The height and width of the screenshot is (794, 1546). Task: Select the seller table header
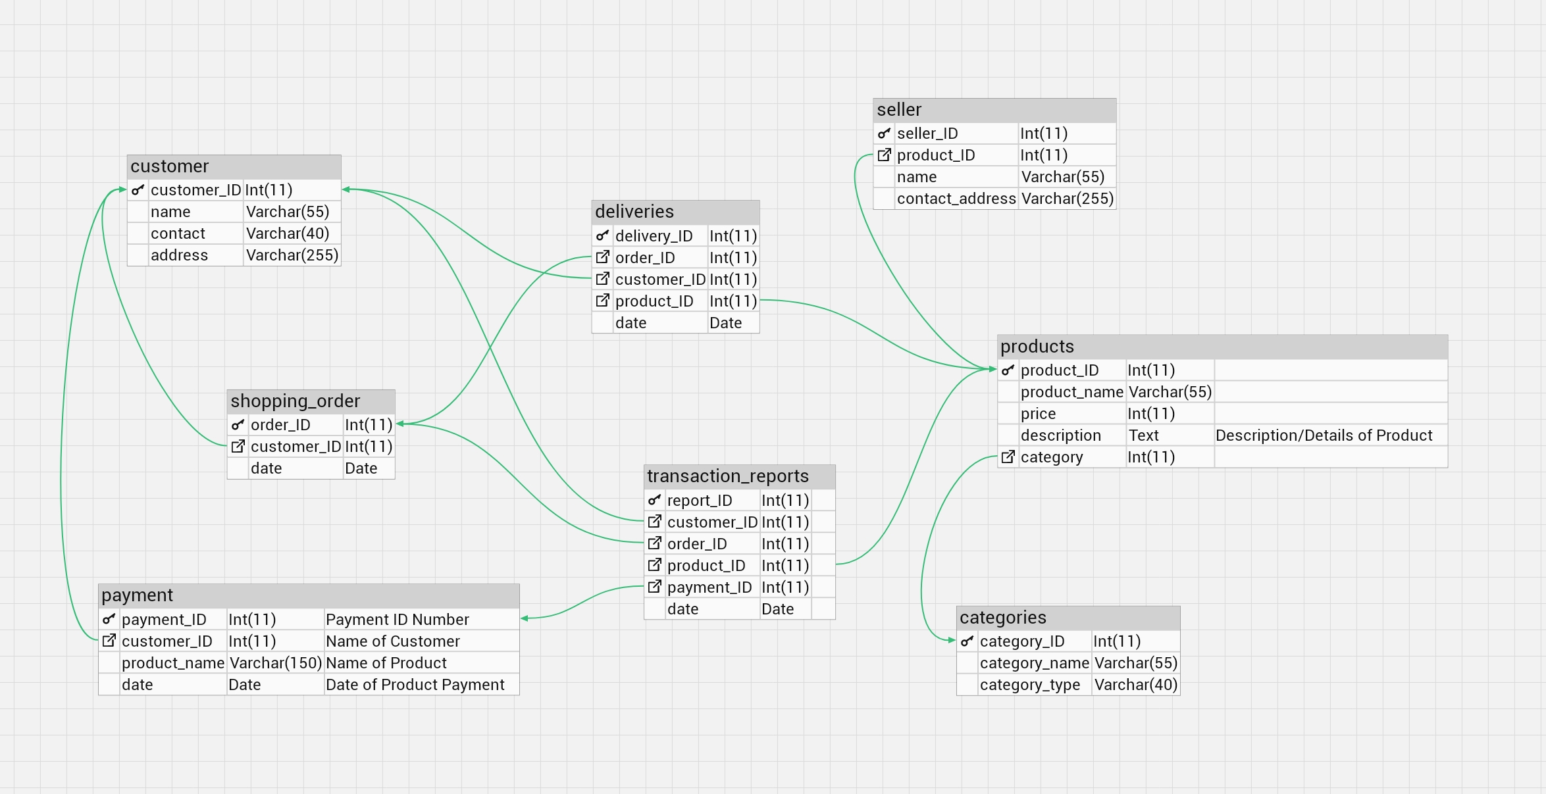994,110
